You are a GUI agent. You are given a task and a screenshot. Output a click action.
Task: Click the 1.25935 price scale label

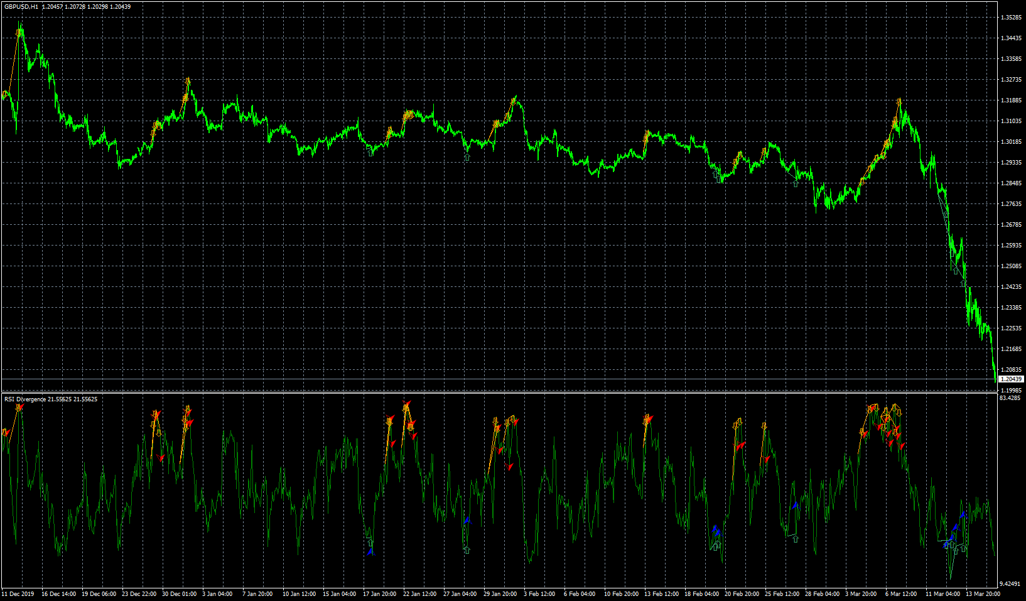[x=1011, y=246]
